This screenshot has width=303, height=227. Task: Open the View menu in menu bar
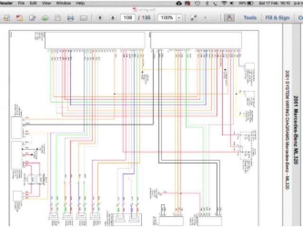(46, 3)
